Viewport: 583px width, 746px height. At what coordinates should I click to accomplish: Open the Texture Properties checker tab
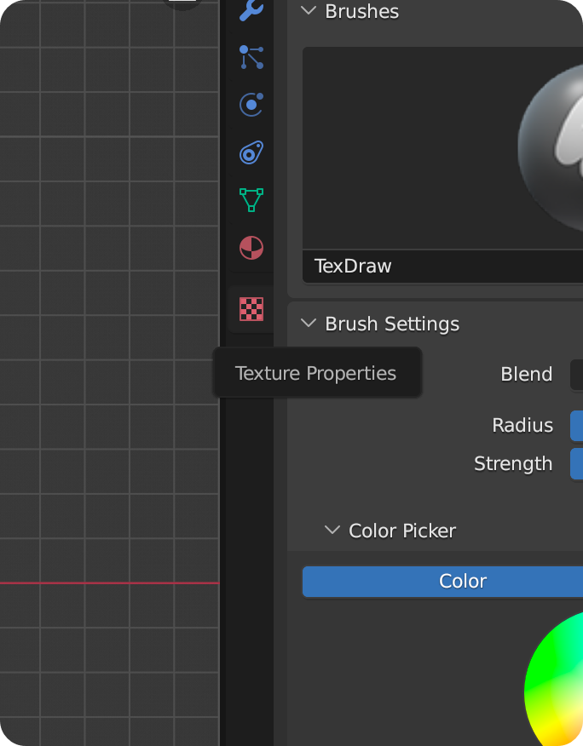click(251, 309)
